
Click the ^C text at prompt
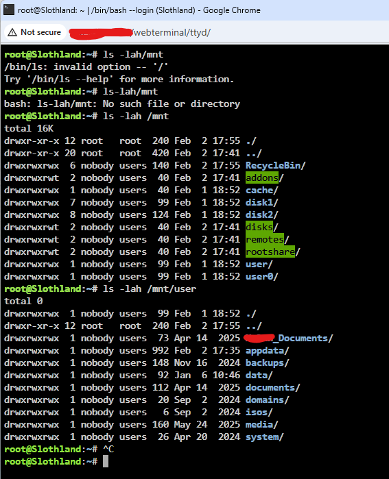click(108, 449)
